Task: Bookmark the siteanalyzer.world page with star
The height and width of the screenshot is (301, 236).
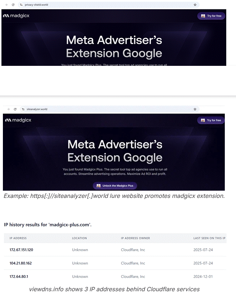Action: [195, 109]
